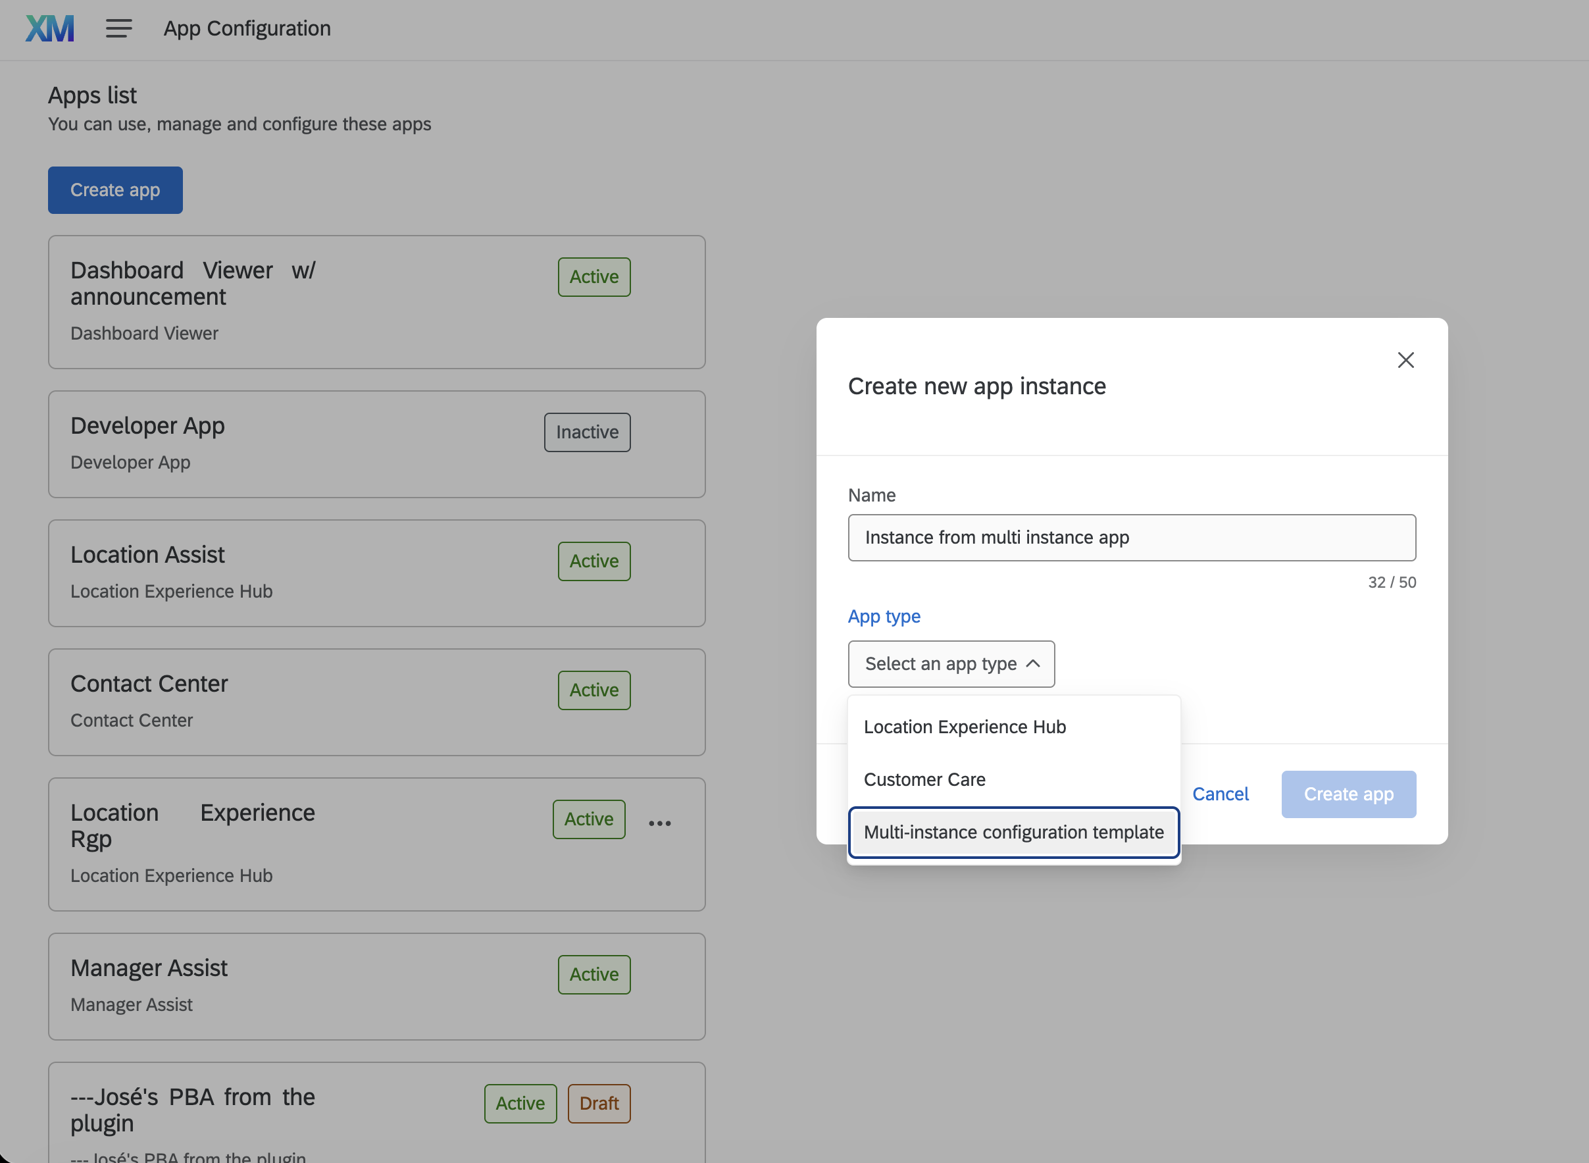
Task: Click the XM logo
Action: 50,29
